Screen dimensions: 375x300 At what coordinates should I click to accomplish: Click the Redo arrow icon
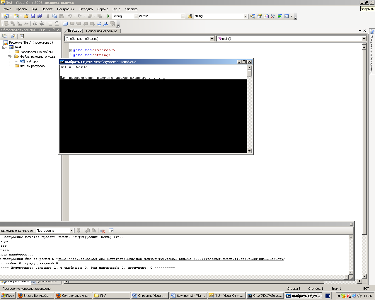(x=80, y=16)
